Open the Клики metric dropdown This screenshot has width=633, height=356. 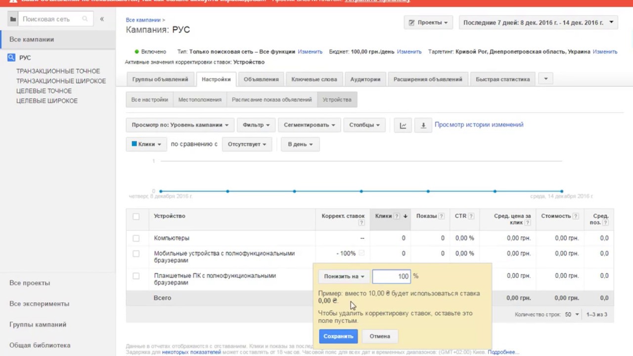pos(146,144)
